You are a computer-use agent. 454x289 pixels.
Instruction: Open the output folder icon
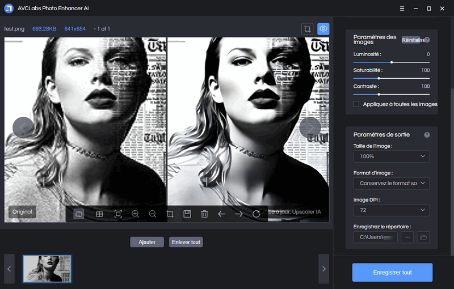pos(423,237)
